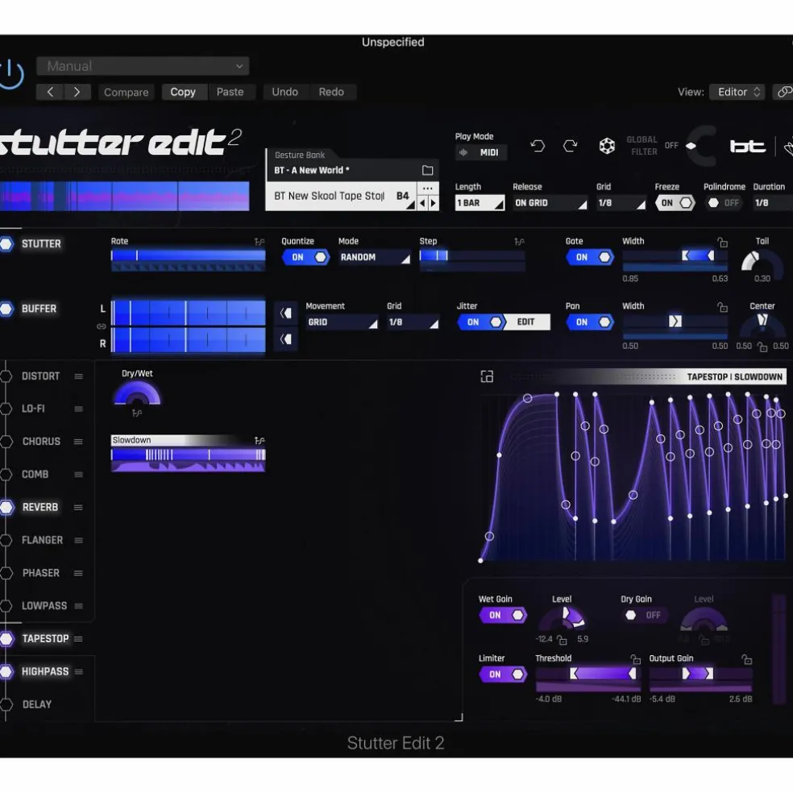
Task: Click the TAPESTOP reorder handle
Action: tap(78, 639)
